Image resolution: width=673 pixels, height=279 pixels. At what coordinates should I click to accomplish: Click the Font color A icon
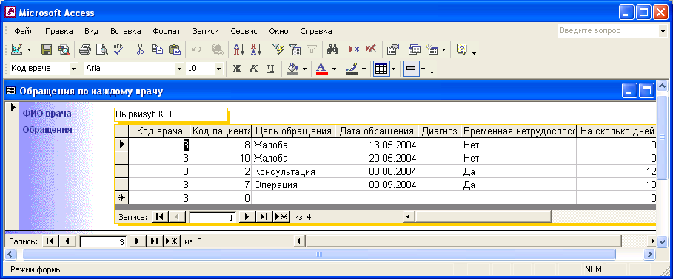tap(321, 68)
